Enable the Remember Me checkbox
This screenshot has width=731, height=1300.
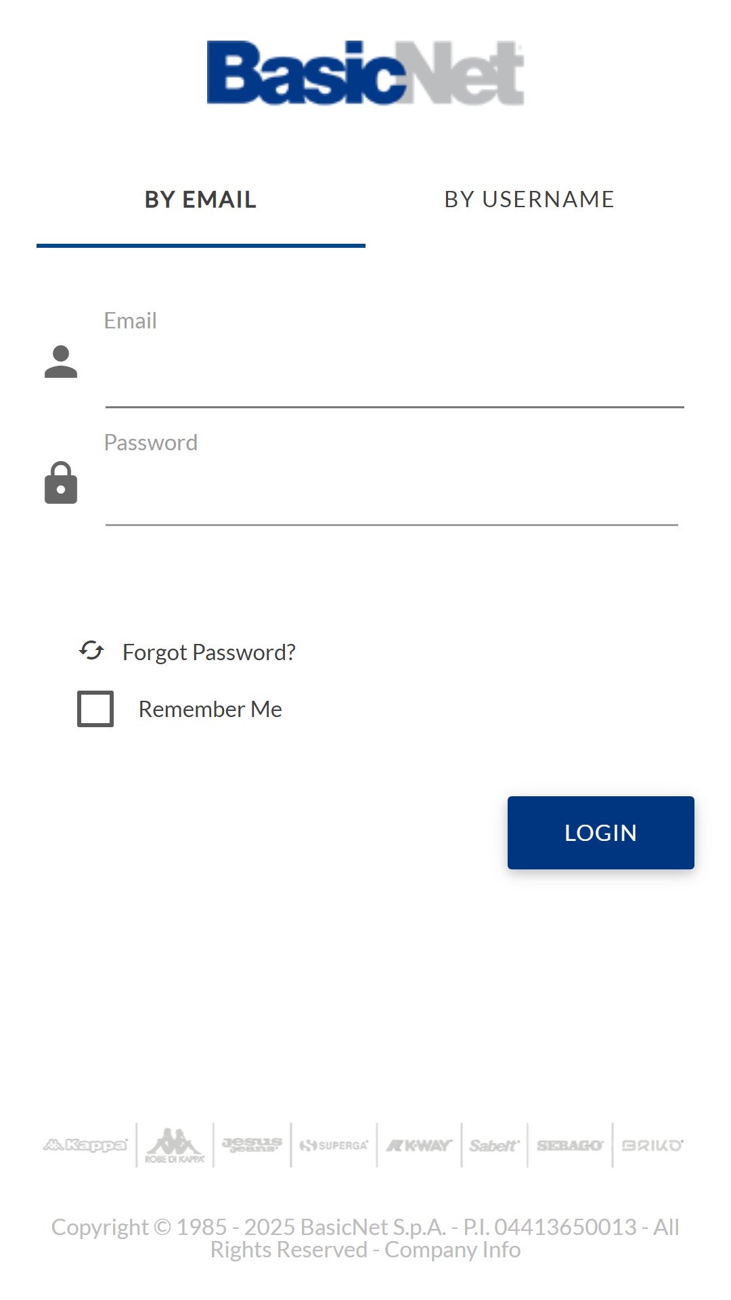95,709
